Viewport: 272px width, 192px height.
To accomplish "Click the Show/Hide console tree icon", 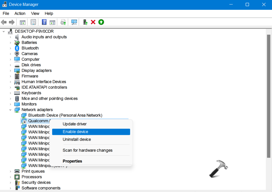I will pyautogui.click(x=22, y=22).
